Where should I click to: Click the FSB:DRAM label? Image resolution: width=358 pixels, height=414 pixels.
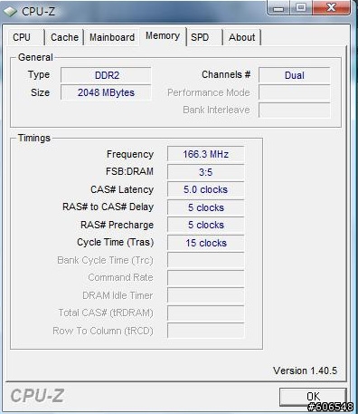pos(129,171)
